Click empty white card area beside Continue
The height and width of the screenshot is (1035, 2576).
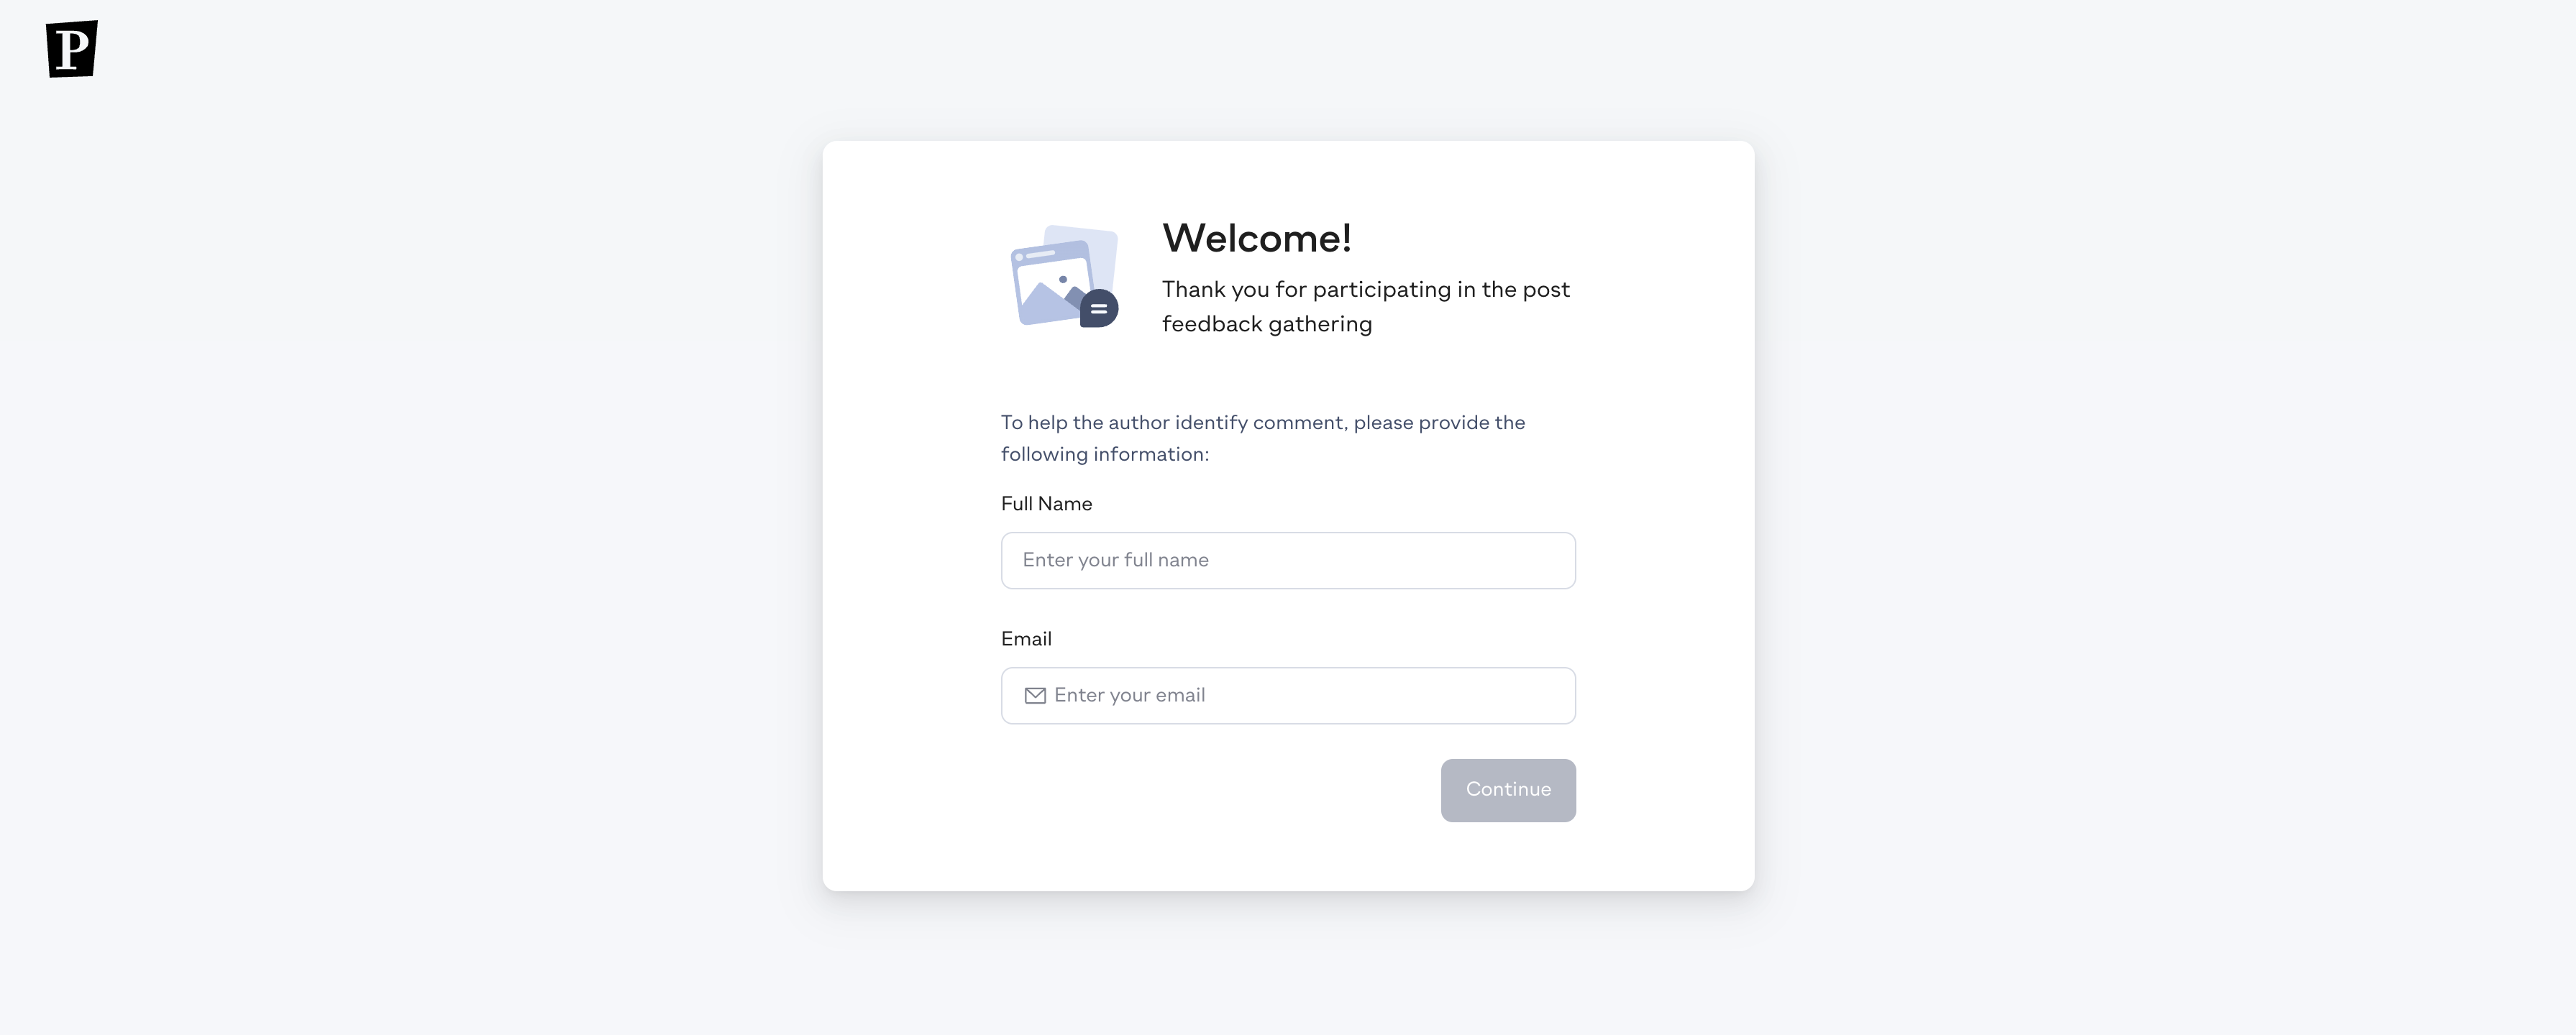[1200, 790]
